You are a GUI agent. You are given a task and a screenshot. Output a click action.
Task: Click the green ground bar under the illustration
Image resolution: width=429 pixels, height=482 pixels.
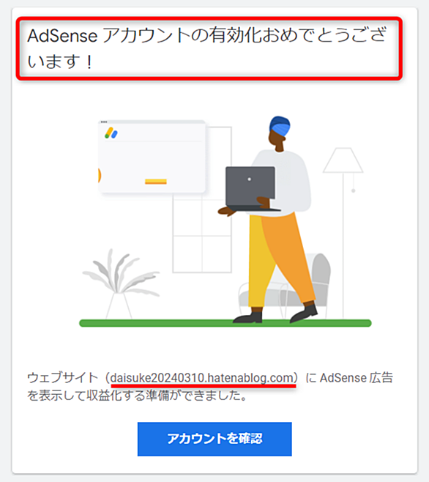225,323
